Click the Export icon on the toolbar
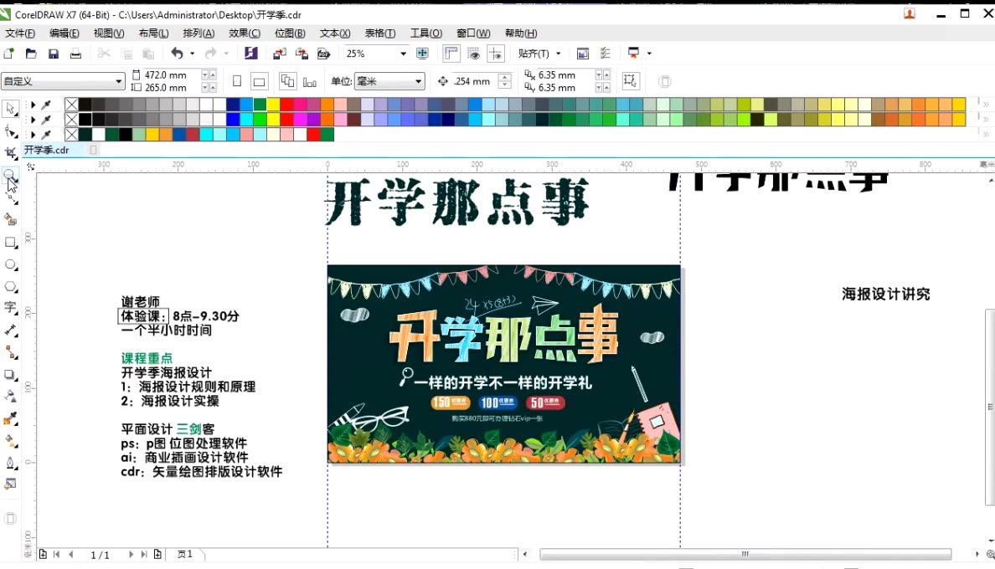 (302, 53)
